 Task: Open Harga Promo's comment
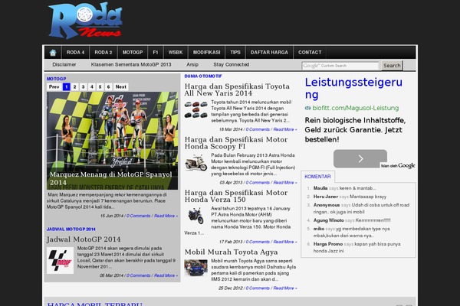356,247
